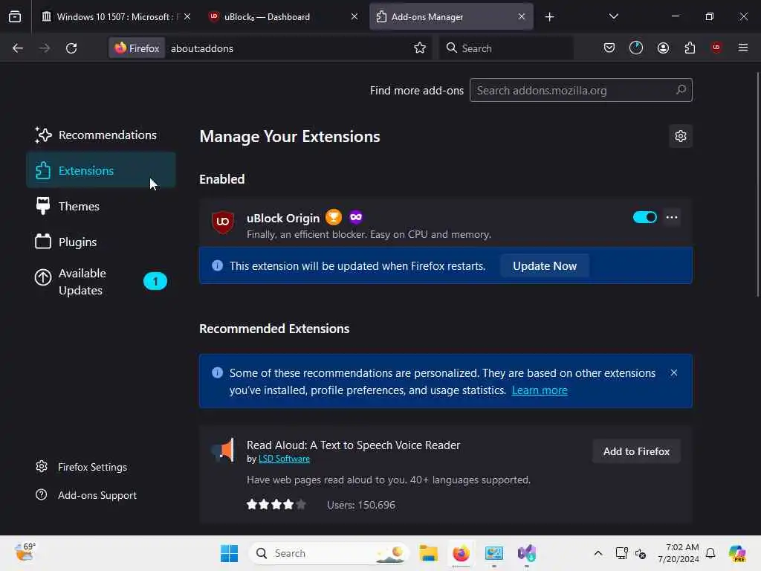761x571 pixels.
Task: Open Firefox View icon in tab bar
Action: tap(15, 16)
